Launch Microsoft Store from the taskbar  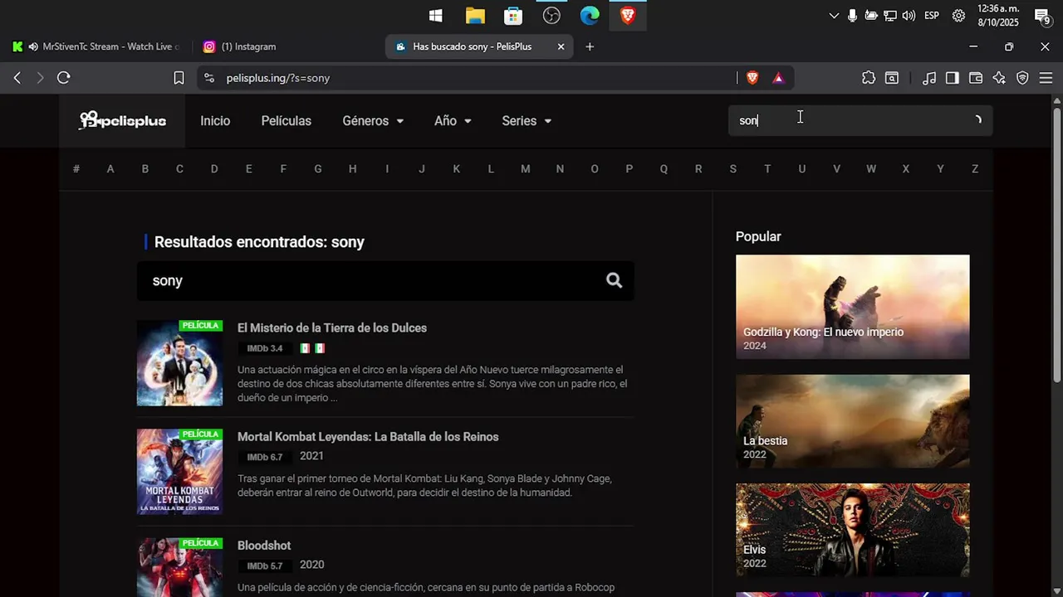(x=513, y=15)
